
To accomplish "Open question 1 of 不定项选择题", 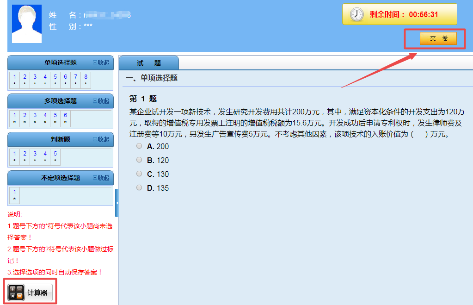I will [14, 192].
